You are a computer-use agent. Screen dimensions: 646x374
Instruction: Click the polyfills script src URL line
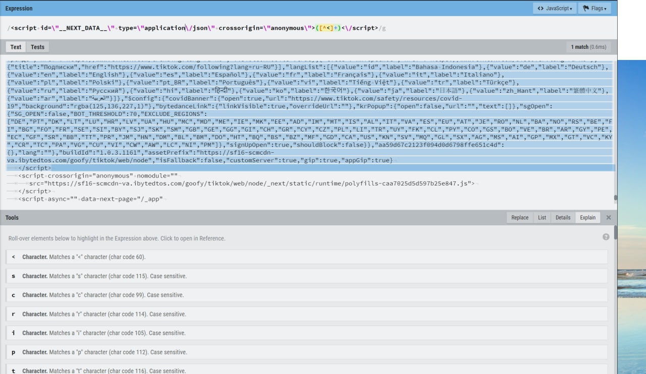click(x=251, y=183)
